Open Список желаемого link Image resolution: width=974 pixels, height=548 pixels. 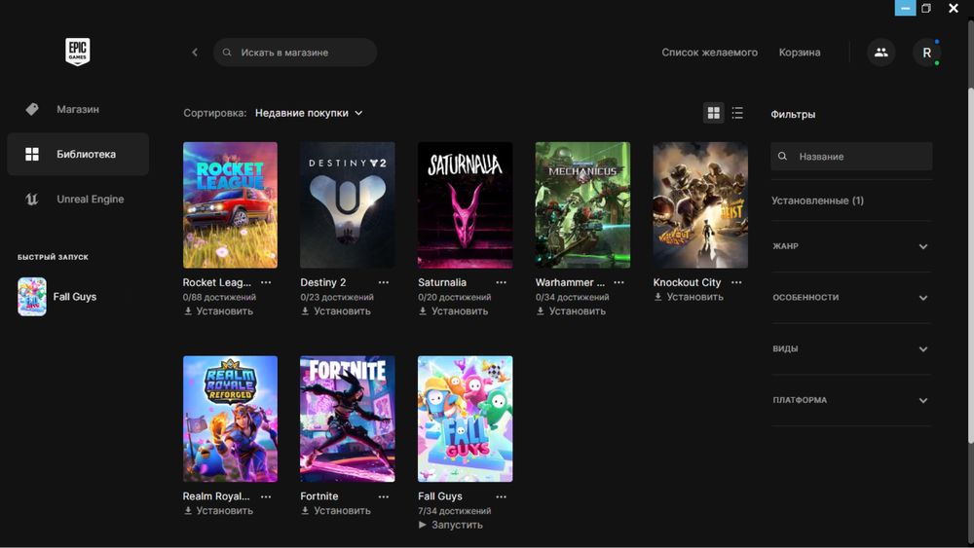[x=709, y=53]
